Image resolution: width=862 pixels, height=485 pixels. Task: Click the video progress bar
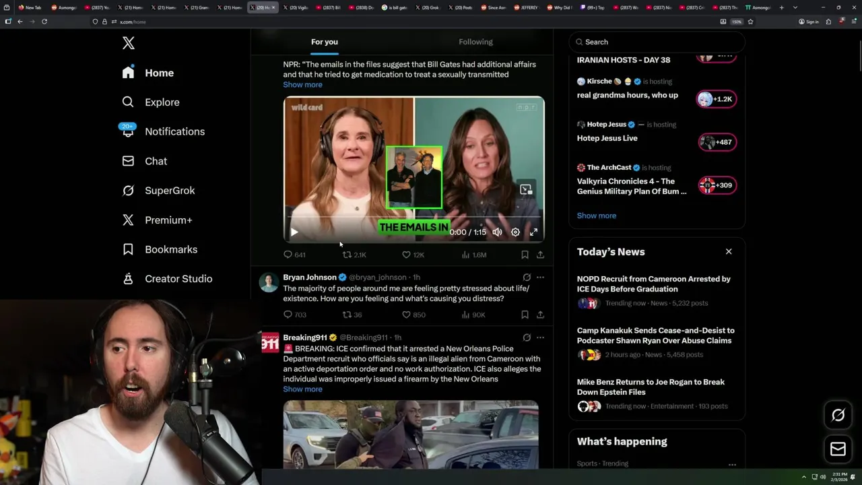(413, 218)
